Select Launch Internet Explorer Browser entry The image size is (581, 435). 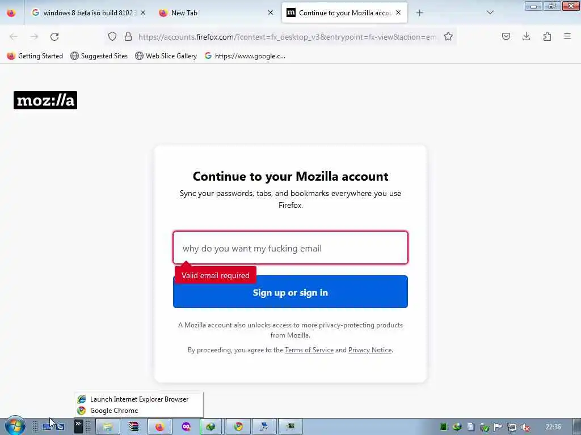(x=133, y=399)
